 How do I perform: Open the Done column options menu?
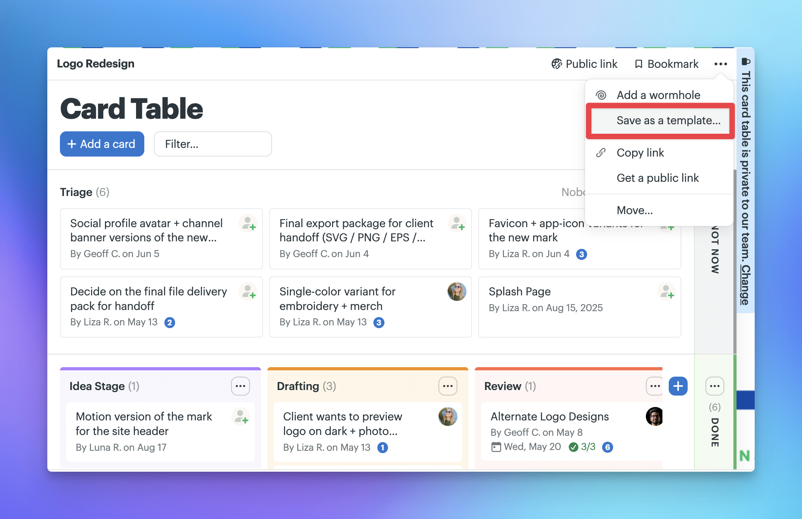715,386
